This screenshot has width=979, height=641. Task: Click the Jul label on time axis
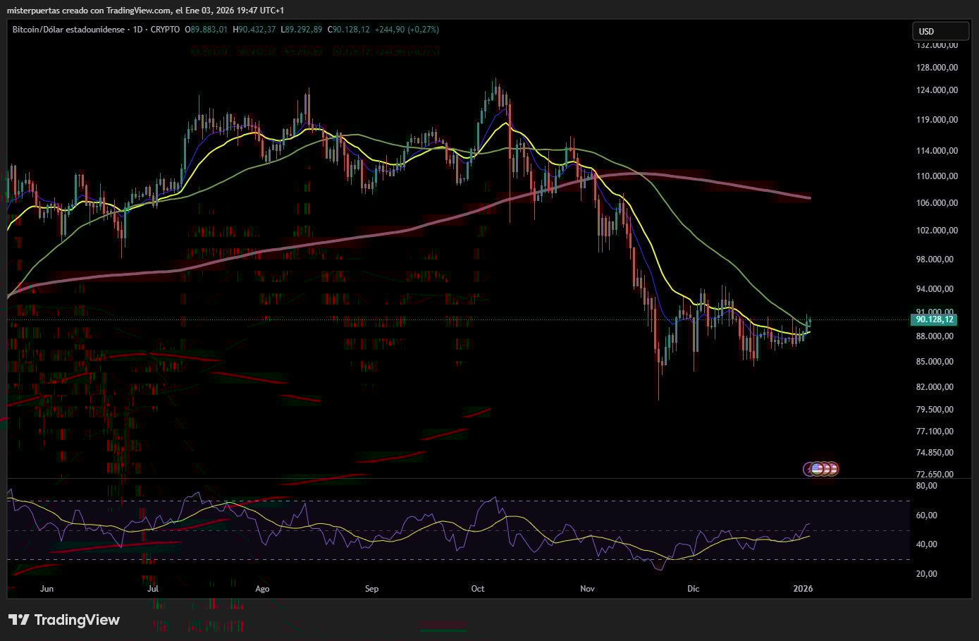pyautogui.click(x=153, y=589)
